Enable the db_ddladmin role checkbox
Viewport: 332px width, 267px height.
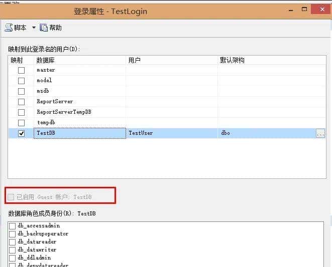pyautogui.click(x=12, y=258)
